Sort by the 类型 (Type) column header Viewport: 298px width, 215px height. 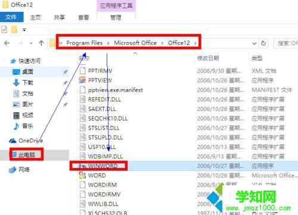tap(257, 58)
